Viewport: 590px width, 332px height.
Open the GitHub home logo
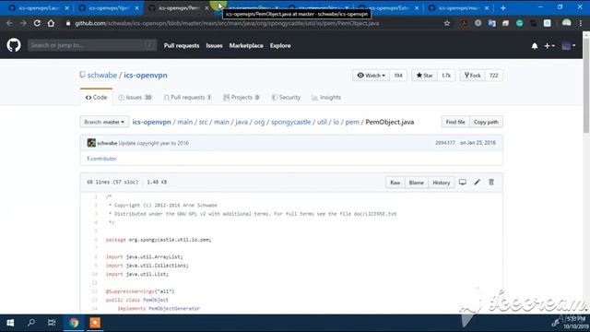click(x=14, y=45)
